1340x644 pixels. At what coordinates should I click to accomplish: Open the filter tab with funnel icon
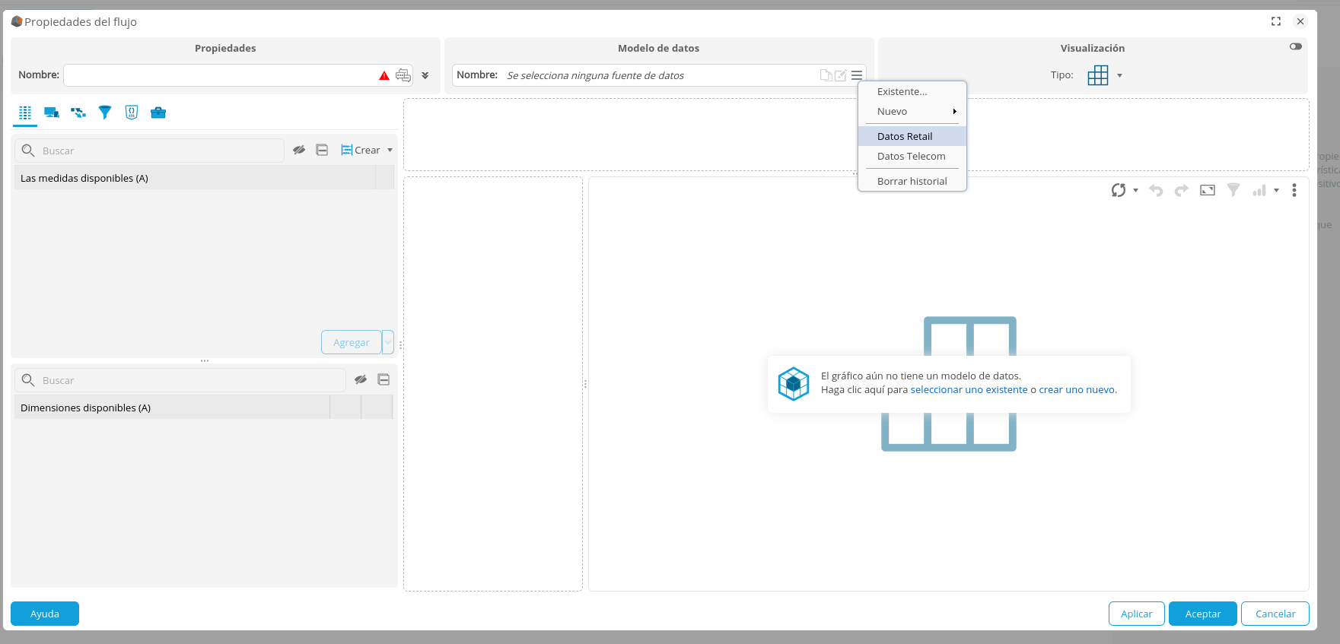click(x=105, y=113)
